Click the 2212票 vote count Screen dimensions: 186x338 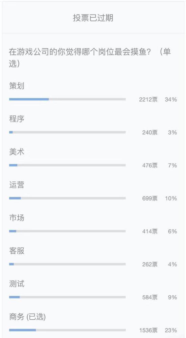(x=148, y=100)
